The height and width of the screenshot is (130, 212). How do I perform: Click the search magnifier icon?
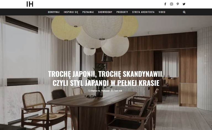pyautogui.click(x=184, y=12)
